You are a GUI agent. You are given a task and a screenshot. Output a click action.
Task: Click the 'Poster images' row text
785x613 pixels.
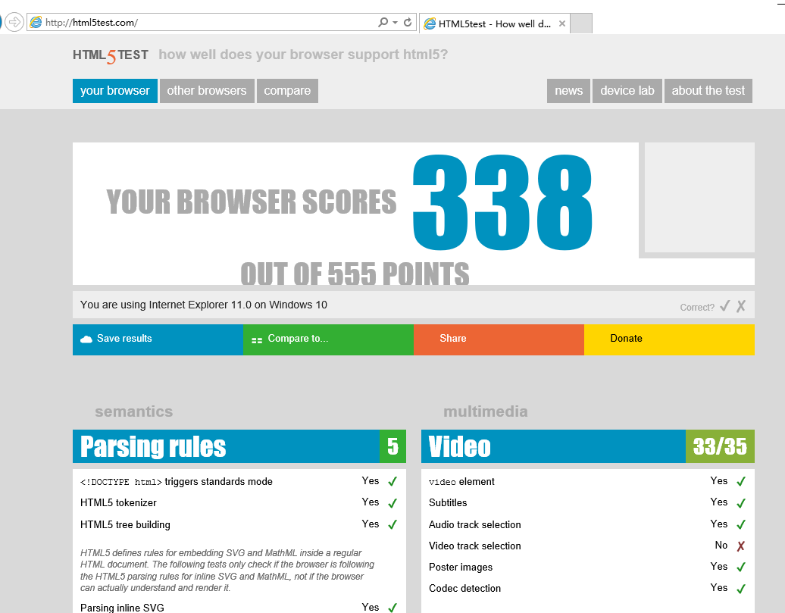pos(461,568)
